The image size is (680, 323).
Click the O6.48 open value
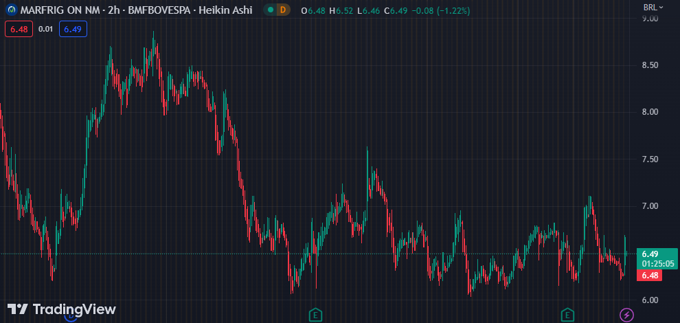[313, 10]
